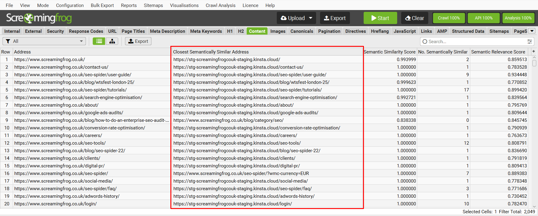Viewport: 538px width, 216px height.
Task: Sort by Semantic Relevance Score header
Action: coord(499,52)
